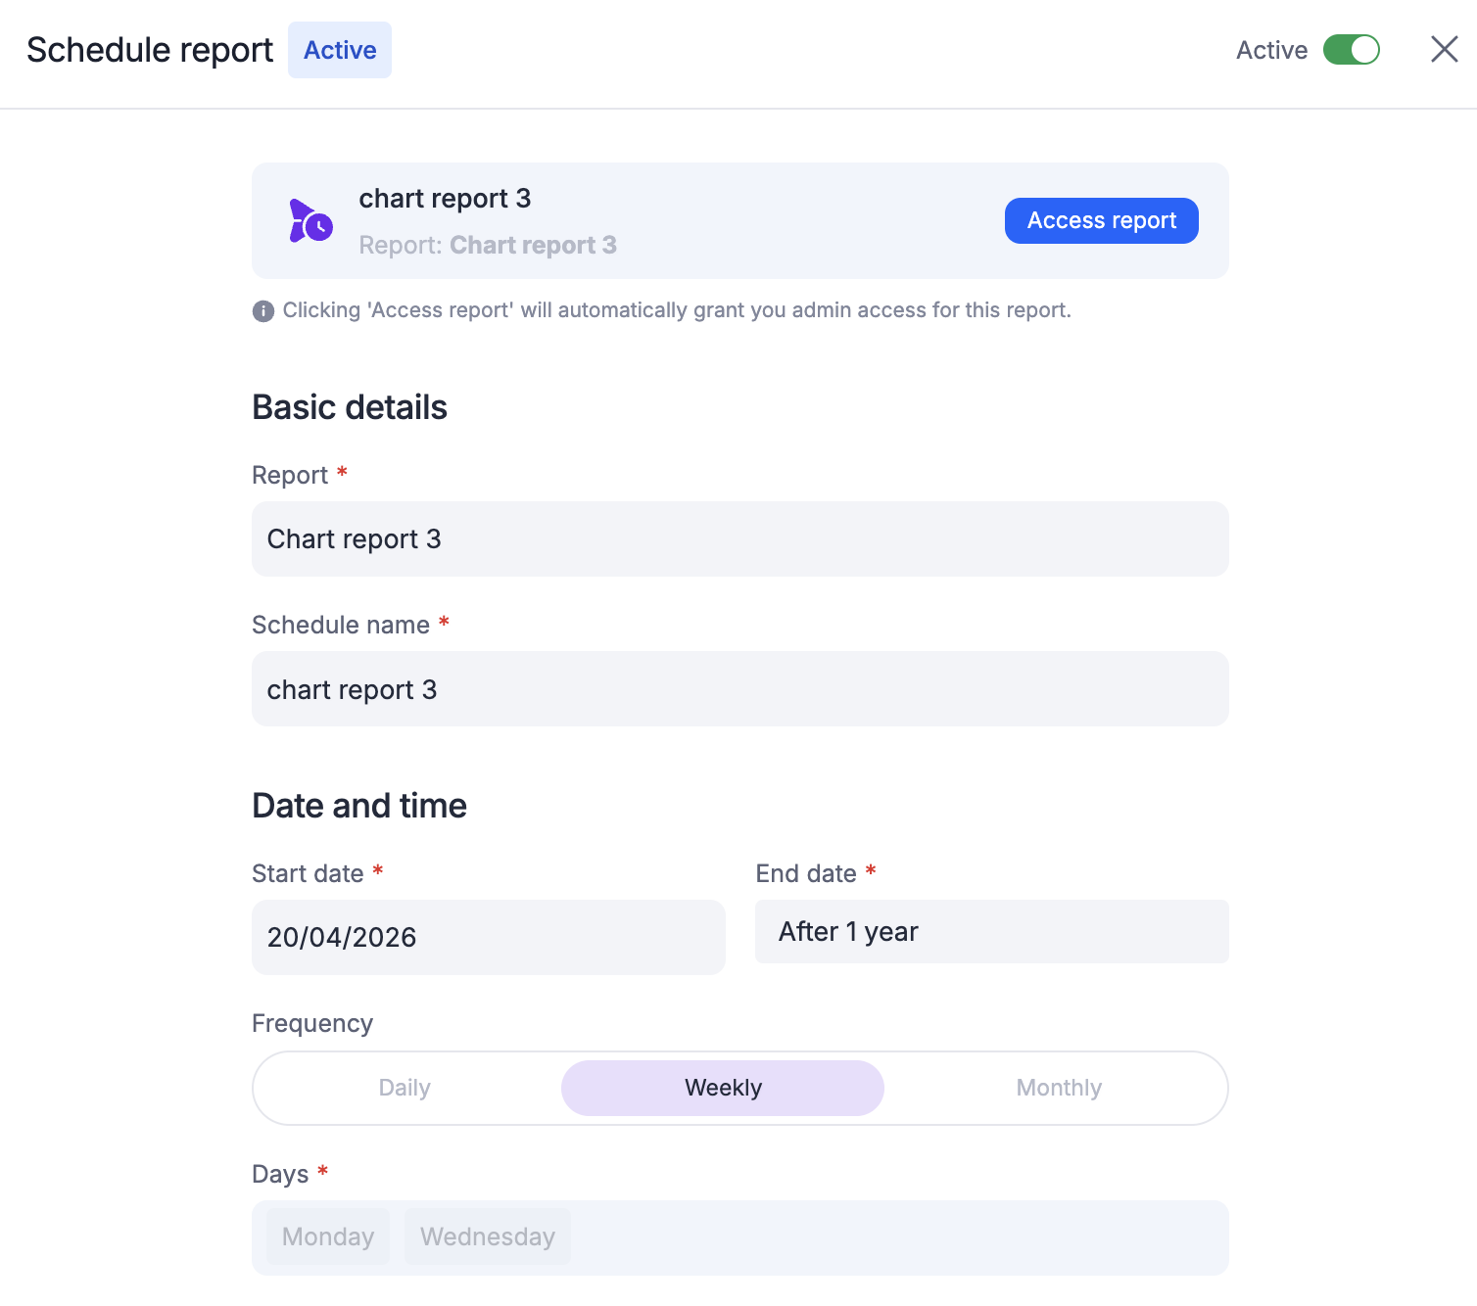
Task: Select the Weekly frequency option
Action: pos(723,1088)
